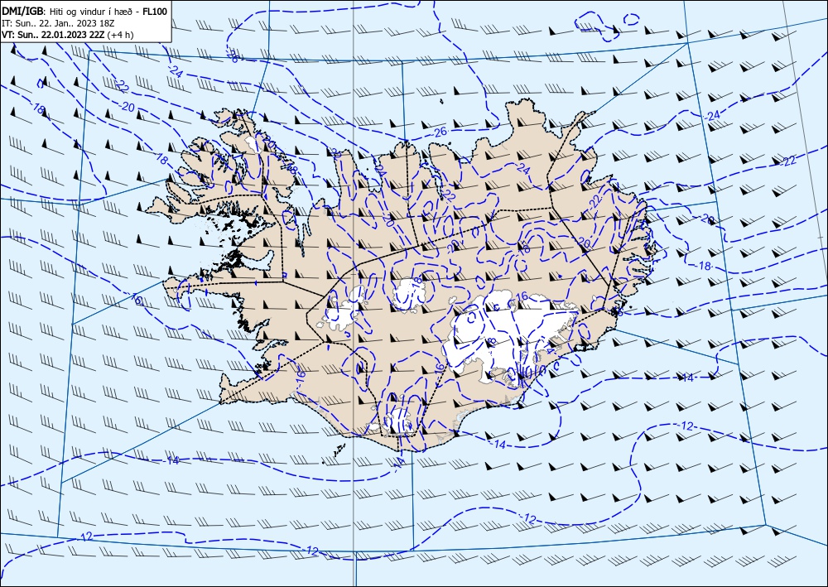Image resolution: width=828 pixels, height=587 pixels.
Task: Select the "VT: Sun.. 22.01.2023 22Z" valid time
Action: click(x=53, y=35)
